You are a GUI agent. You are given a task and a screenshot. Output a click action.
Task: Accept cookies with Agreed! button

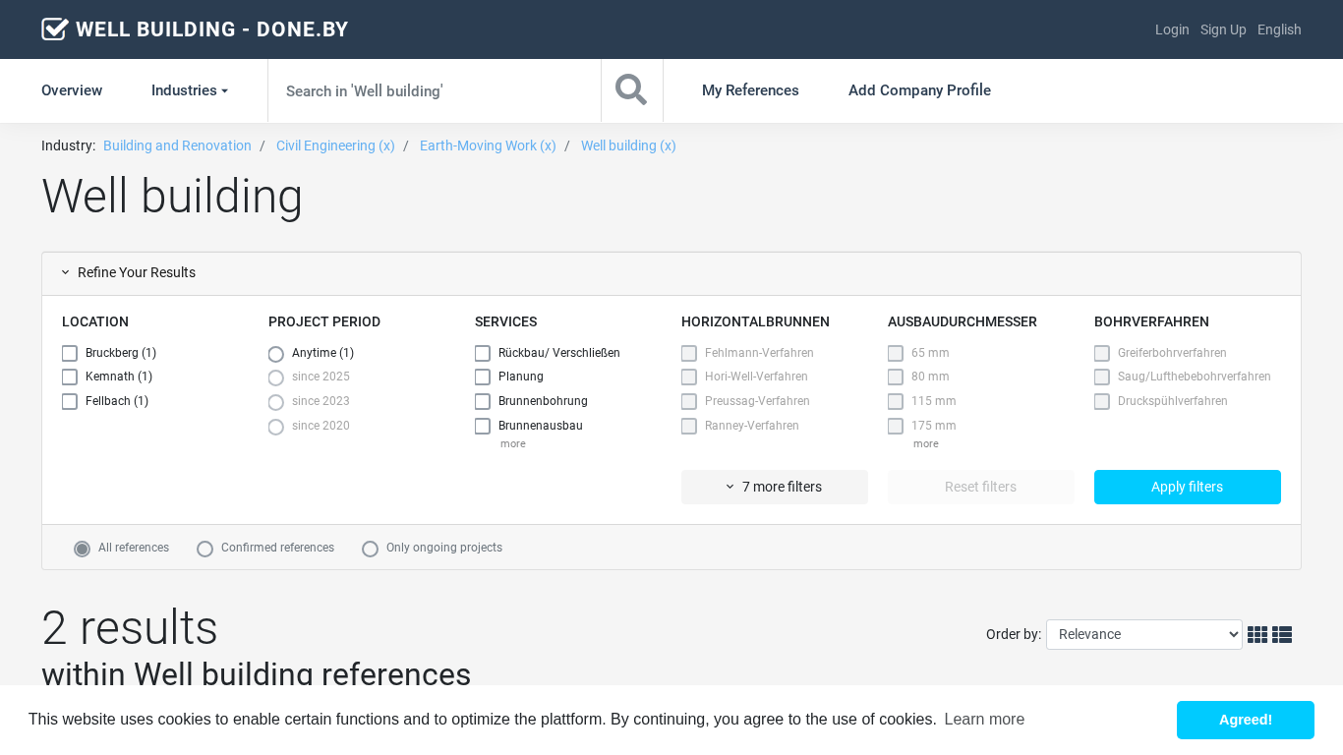point(1246,720)
